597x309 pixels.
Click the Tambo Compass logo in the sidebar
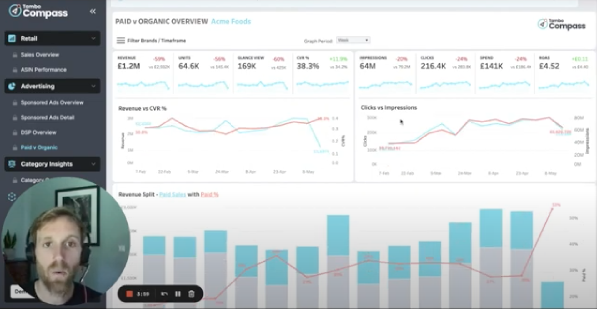click(x=38, y=11)
